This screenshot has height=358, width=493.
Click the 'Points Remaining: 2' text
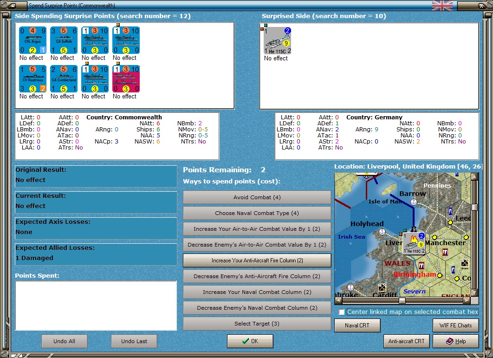point(224,170)
